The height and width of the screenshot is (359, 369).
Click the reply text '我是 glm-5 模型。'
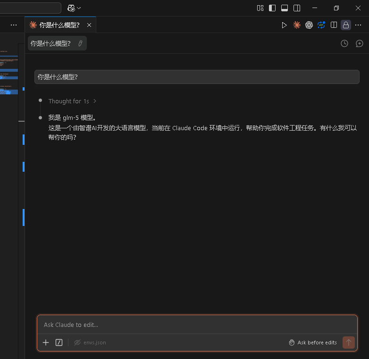72,117
